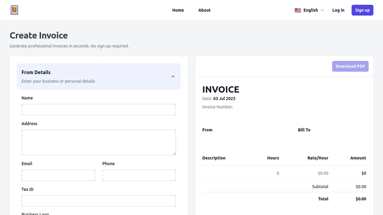The height and width of the screenshot is (215, 383).
Task: Focus the Name input field
Action: coord(99,110)
